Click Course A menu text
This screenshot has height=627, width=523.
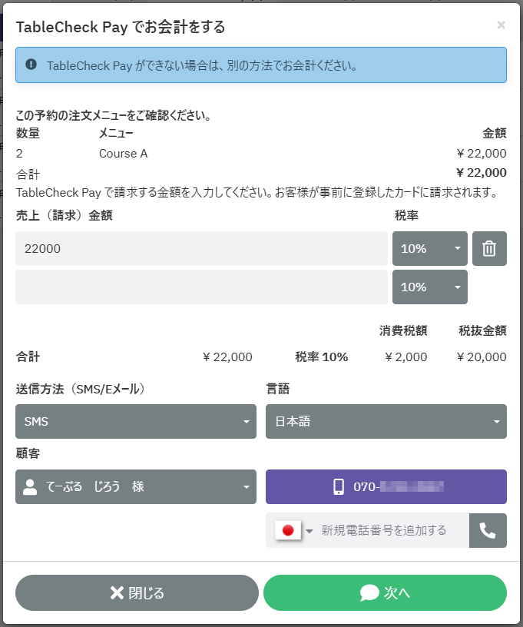point(123,154)
